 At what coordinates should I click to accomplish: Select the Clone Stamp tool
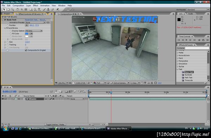pyautogui.click(x=48, y=9)
